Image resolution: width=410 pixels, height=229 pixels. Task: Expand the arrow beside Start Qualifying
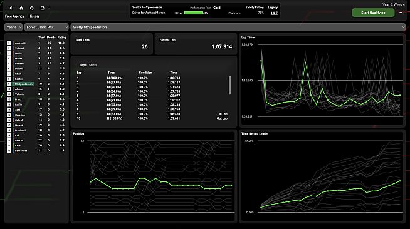pos(401,13)
